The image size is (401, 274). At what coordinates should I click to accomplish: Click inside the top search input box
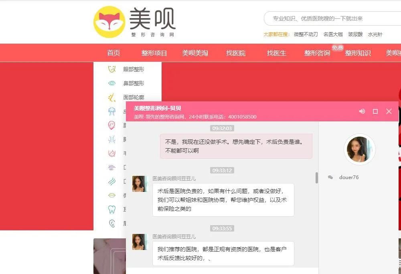pyautogui.click(x=333, y=18)
